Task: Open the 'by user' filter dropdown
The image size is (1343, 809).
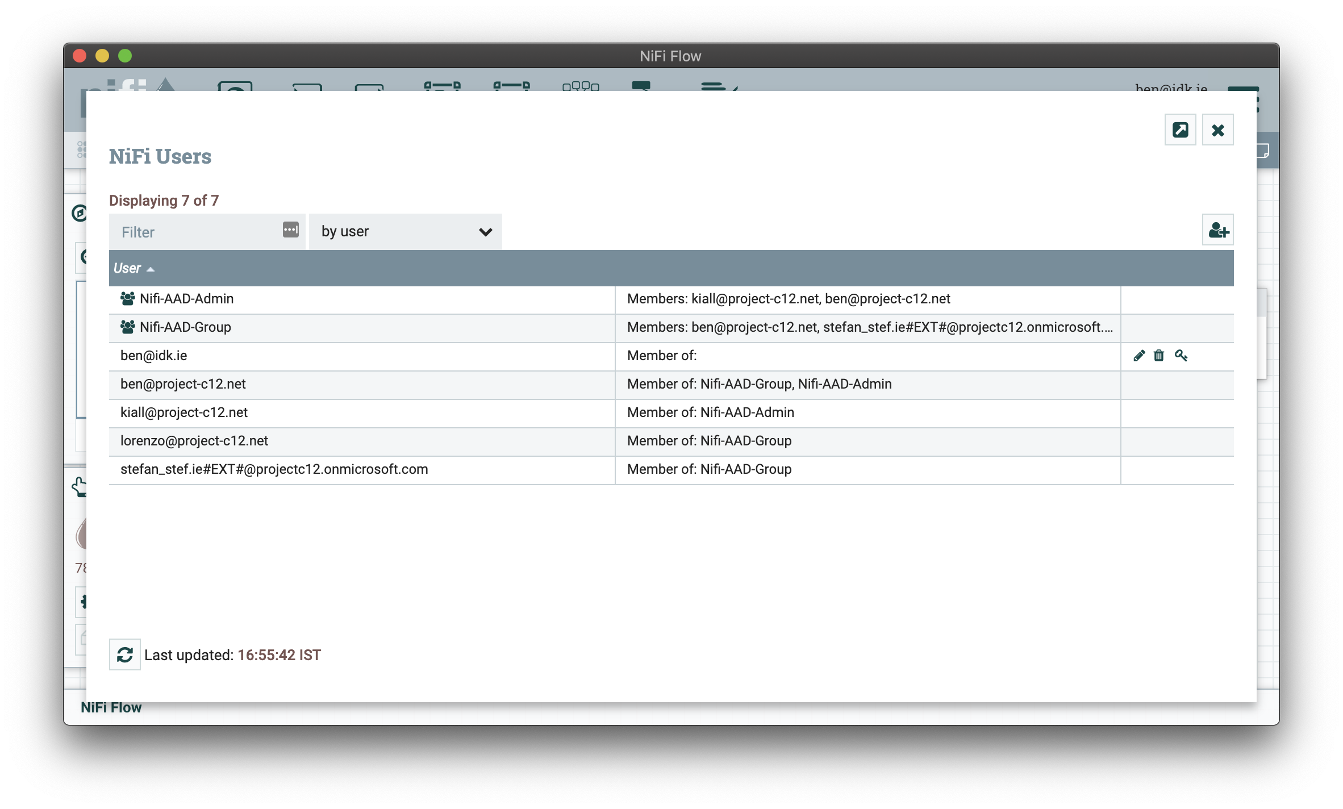Action: coord(406,231)
